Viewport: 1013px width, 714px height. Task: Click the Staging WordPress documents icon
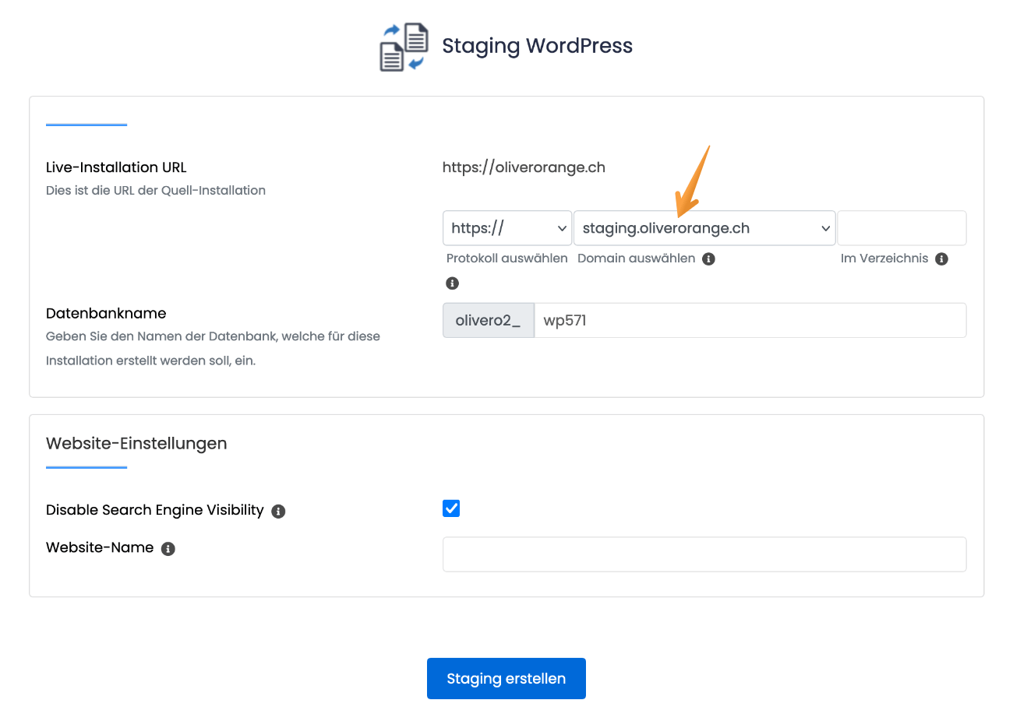pyautogui.click(x=404, y=47)
